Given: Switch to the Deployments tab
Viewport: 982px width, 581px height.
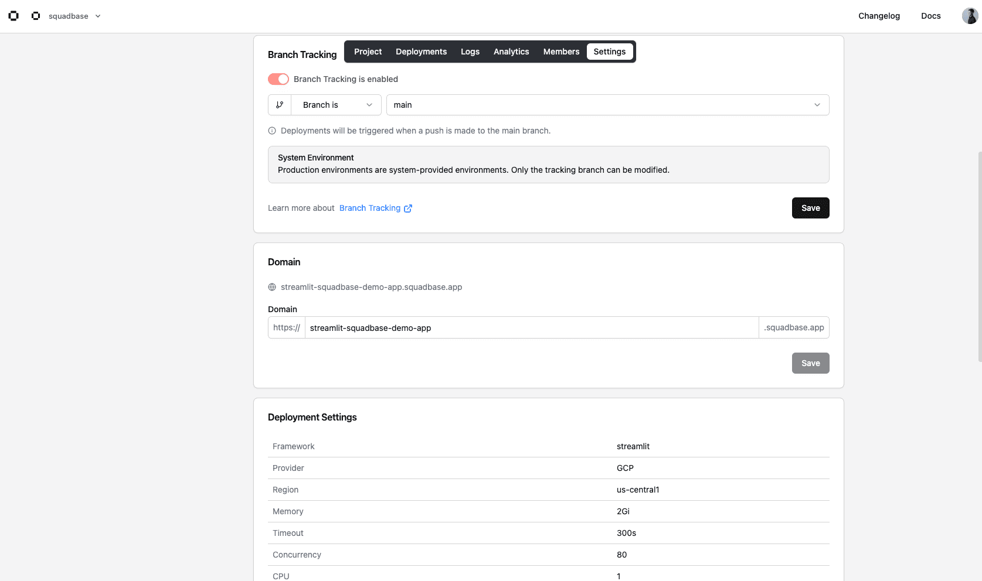Looking at the screenshot, I should (x=421, y=52).
